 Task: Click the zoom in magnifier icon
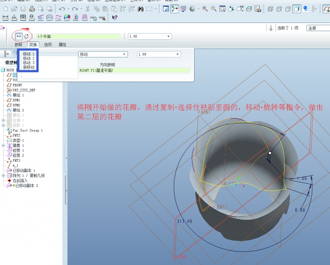[x=205, y=9]
